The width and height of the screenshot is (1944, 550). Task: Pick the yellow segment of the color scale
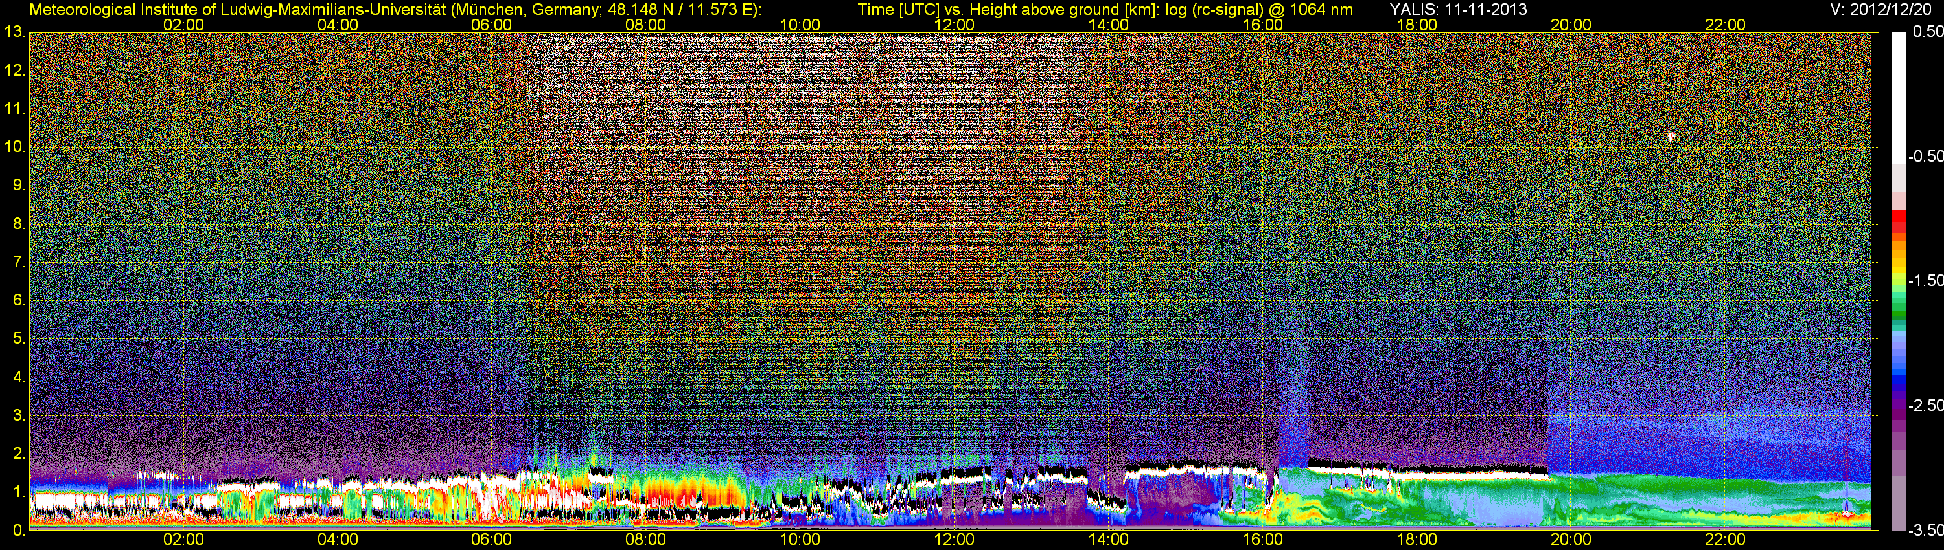(1898, 271)
